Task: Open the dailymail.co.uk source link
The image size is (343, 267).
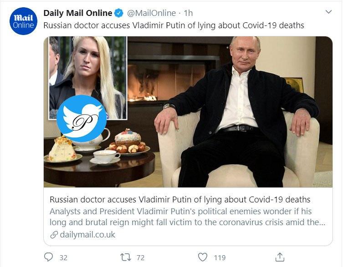Action: pyautogui.click(x=87, y=235)
